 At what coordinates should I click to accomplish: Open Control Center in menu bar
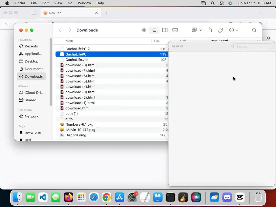pyautogui.click(x=222, y=3)
